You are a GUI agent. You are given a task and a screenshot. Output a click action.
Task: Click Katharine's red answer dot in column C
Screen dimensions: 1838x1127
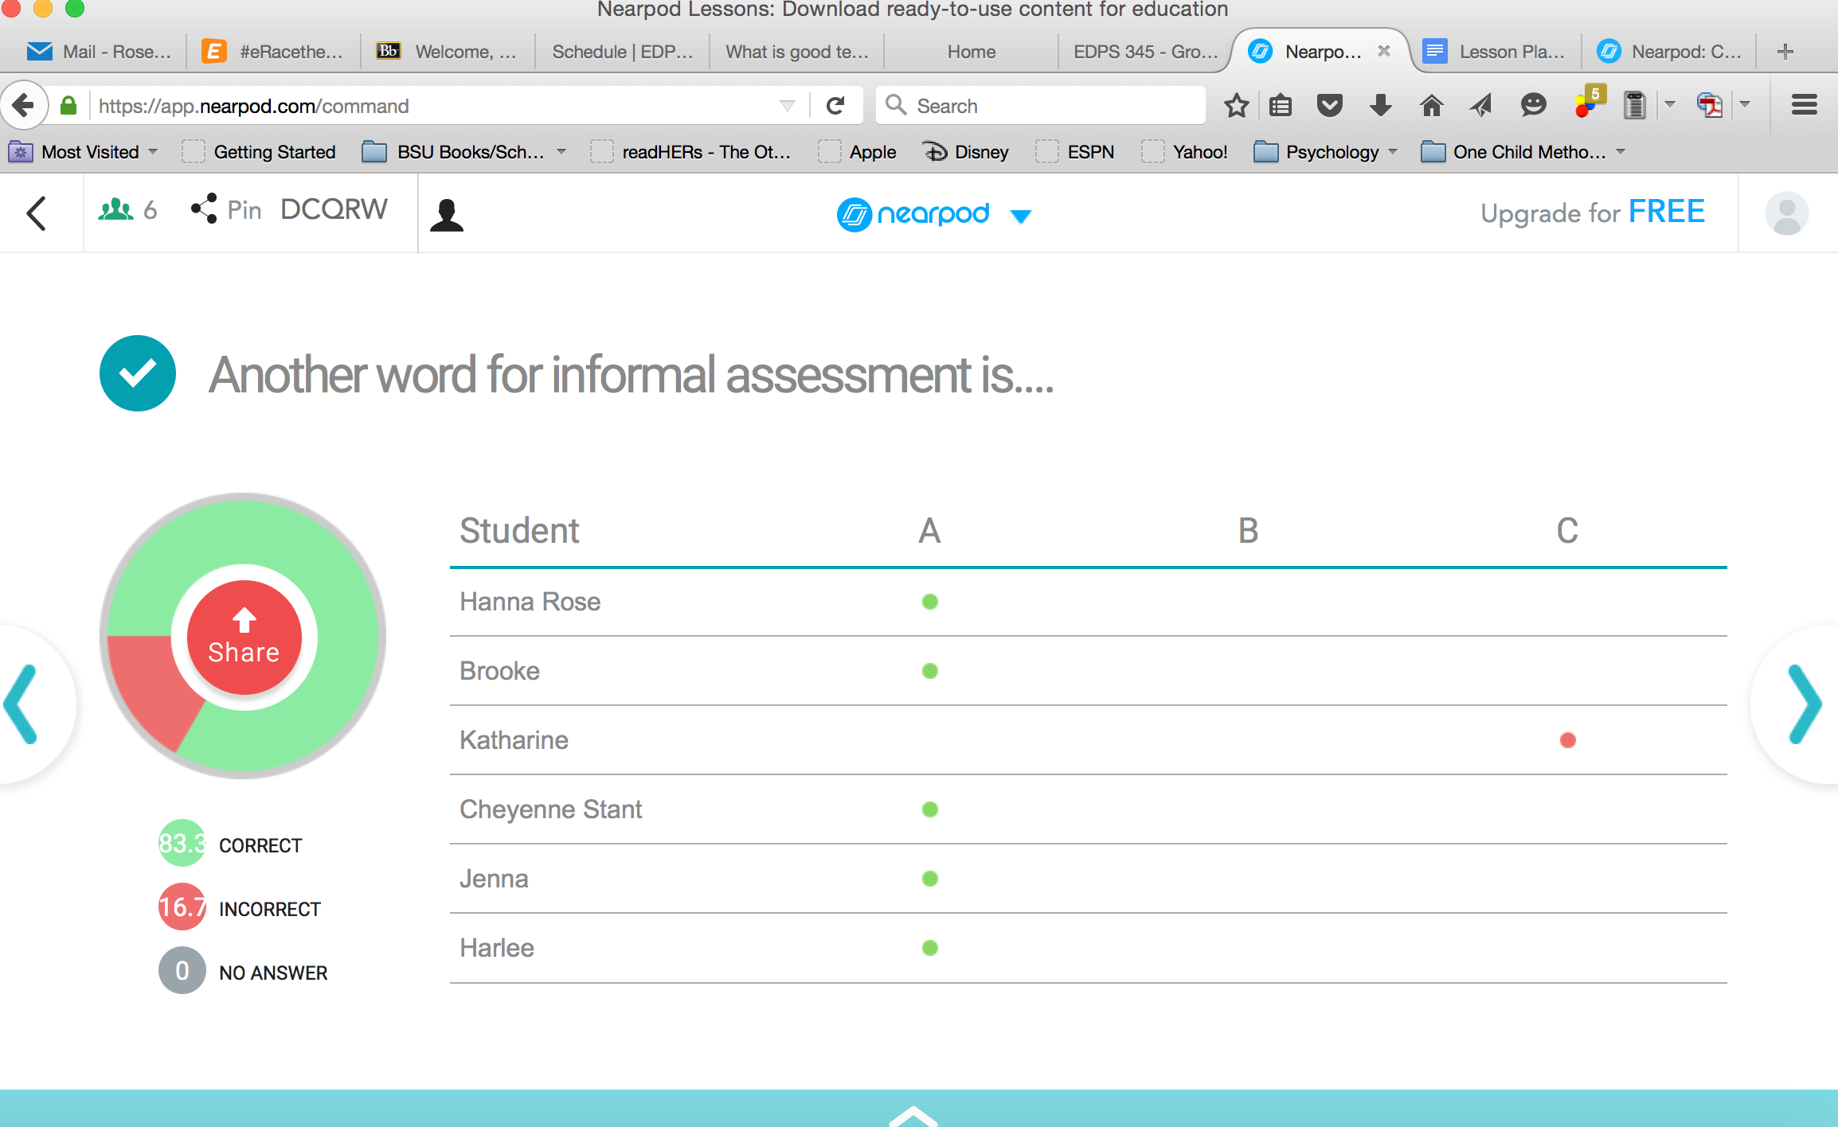1567,740
